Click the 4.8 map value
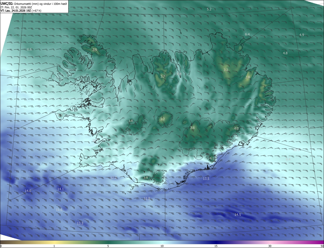 pyautogui.click(x=285, y=53)
